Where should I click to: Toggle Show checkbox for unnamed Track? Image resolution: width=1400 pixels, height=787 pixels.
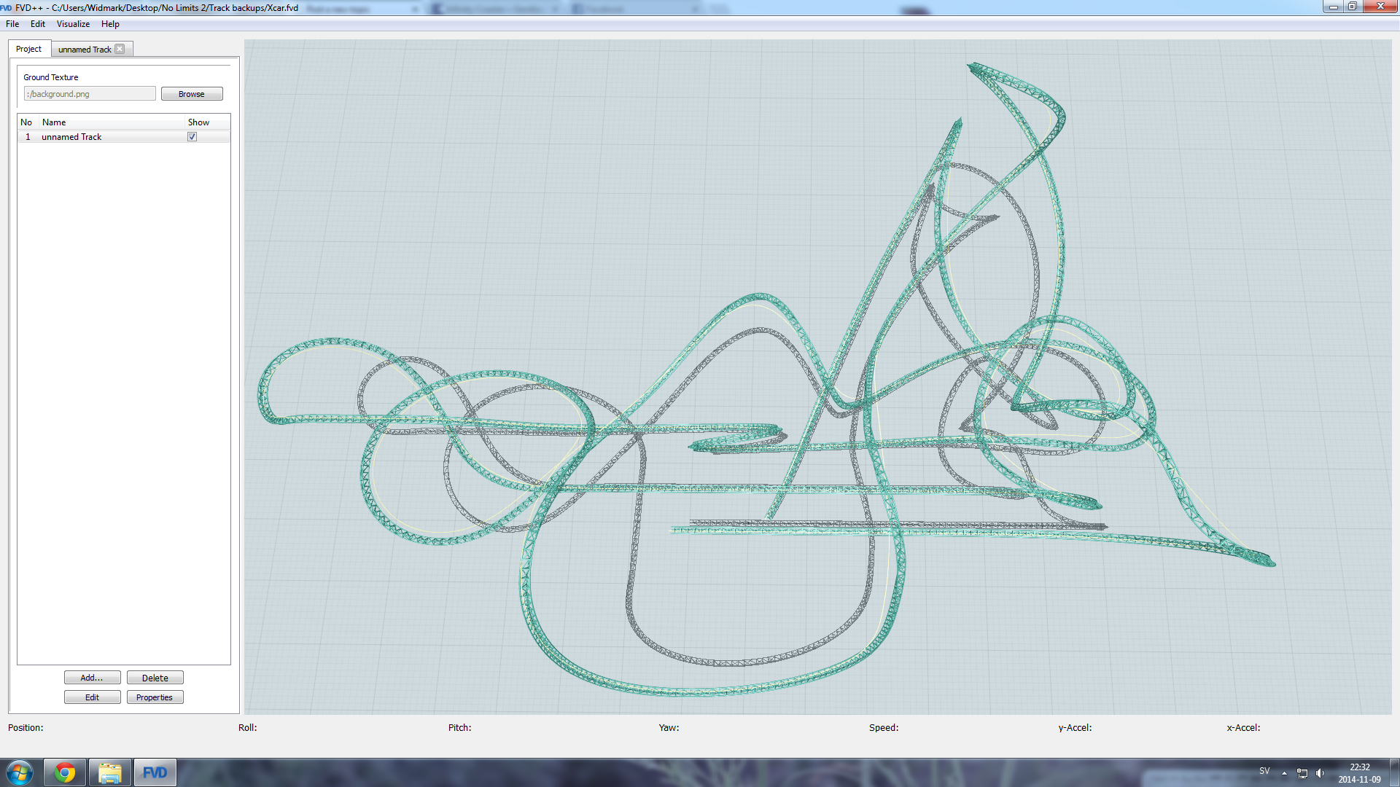coord(192,137)
